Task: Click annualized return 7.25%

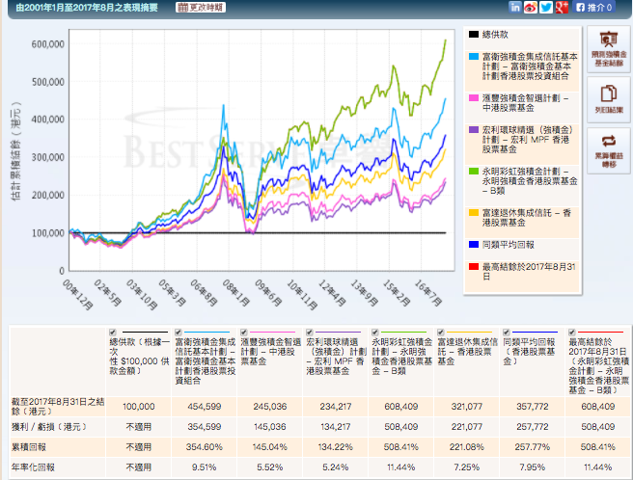Action: click(x=467, y=467)
